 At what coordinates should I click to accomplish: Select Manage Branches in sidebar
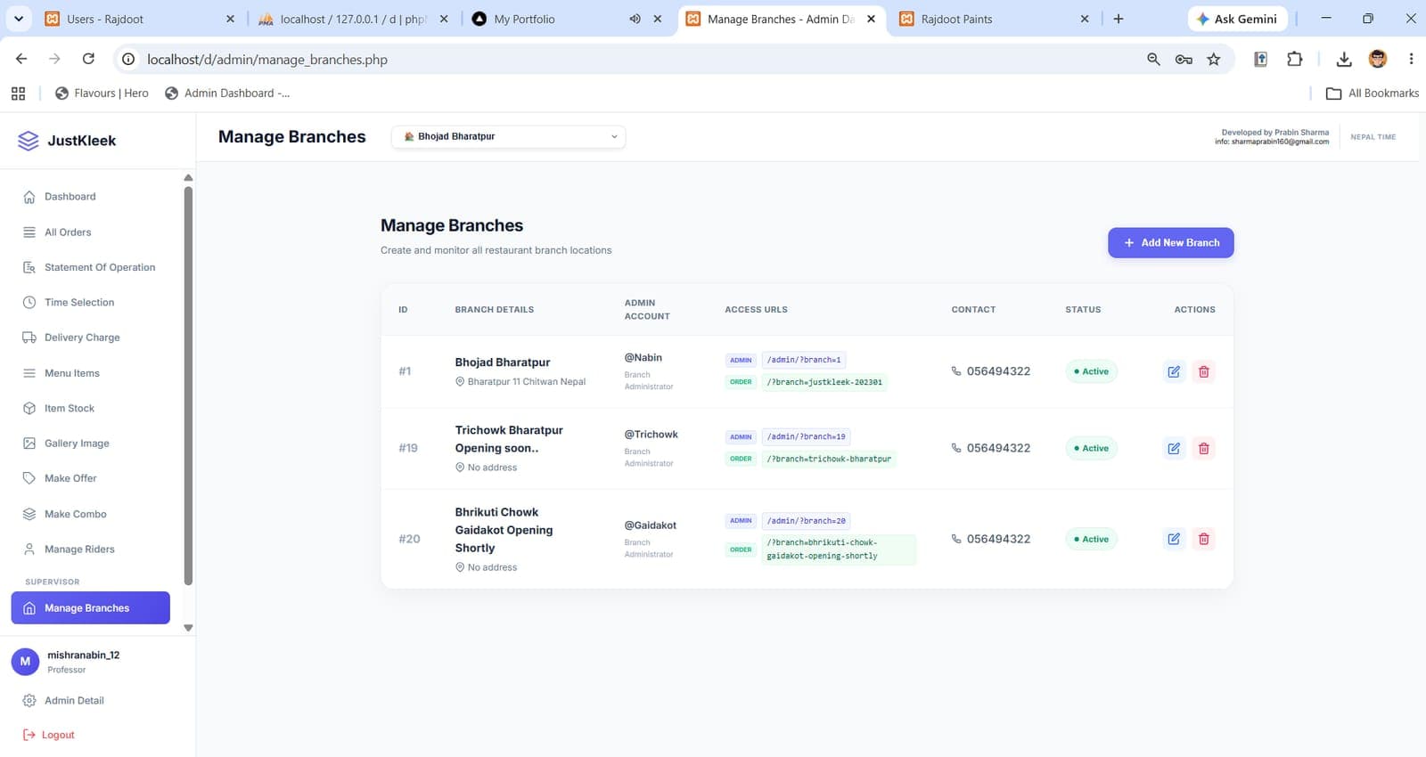point(90,608)
